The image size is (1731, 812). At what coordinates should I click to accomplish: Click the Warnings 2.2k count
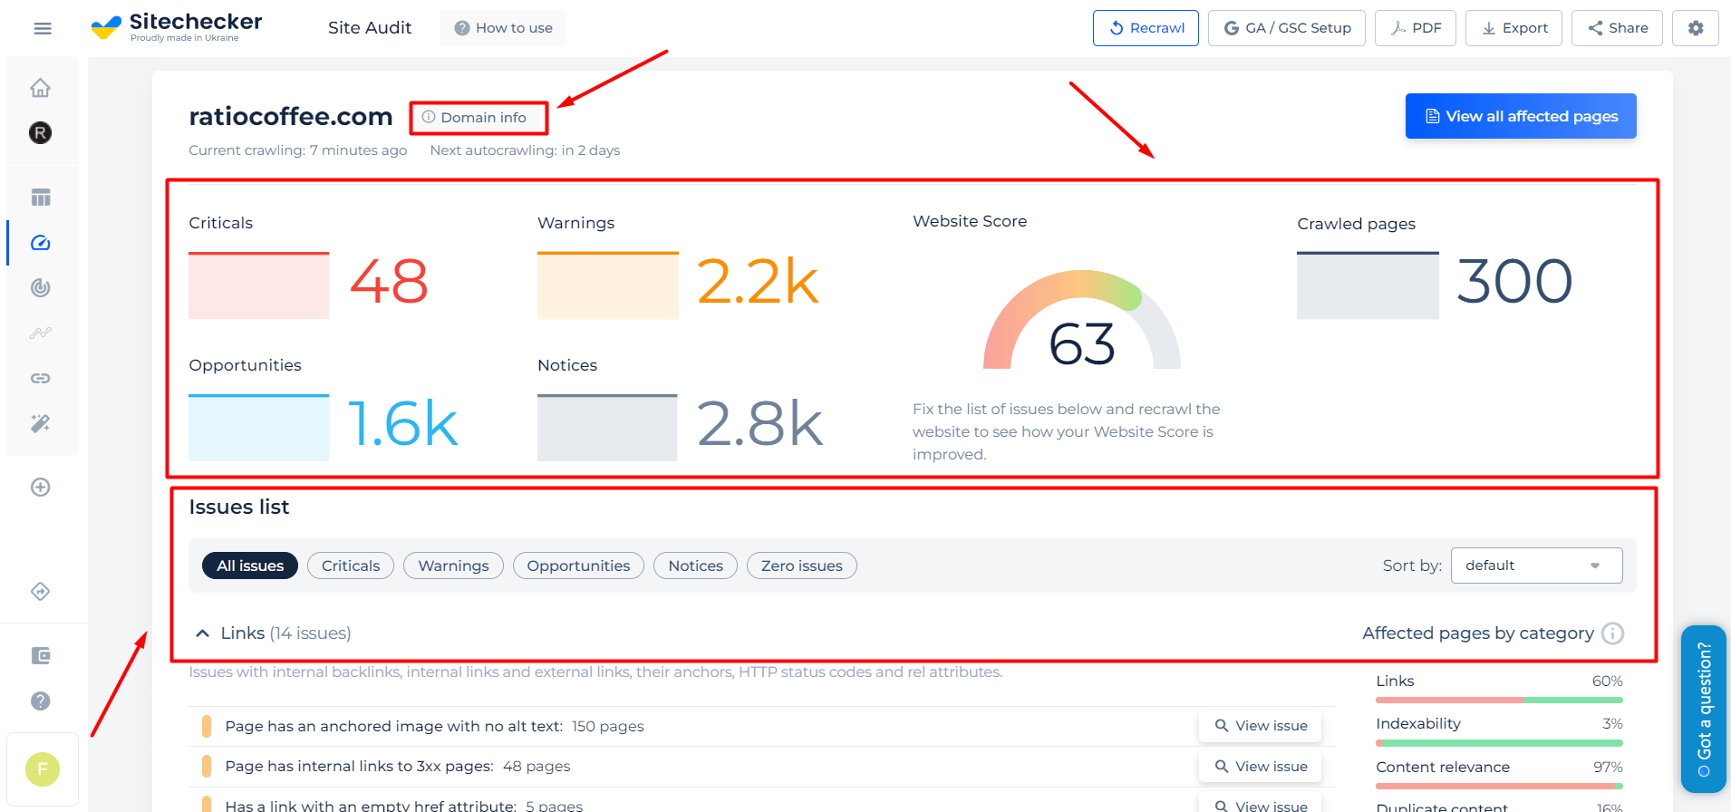click(758, 282)
